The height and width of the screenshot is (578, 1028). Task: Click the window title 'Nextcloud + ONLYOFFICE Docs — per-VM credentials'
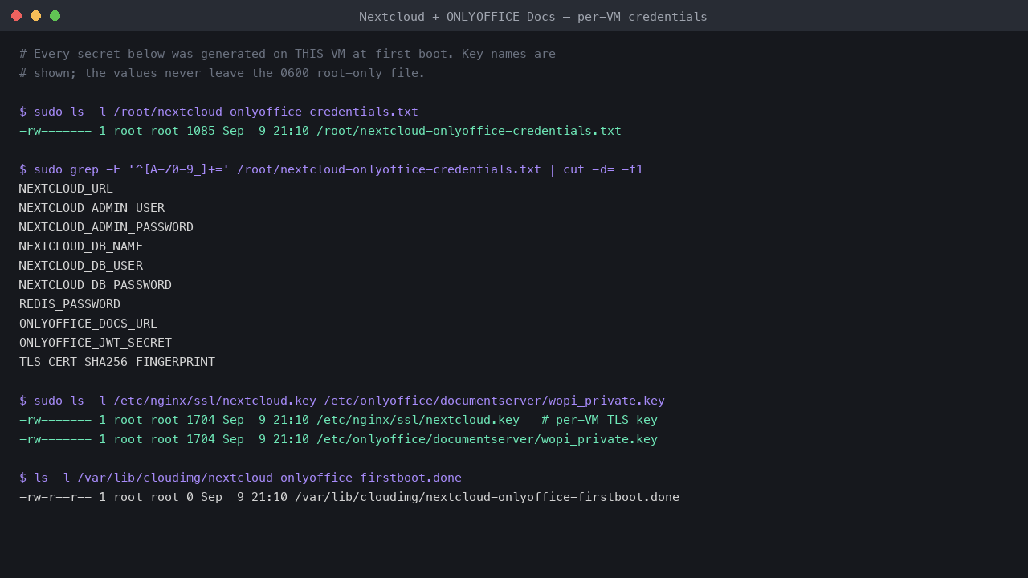click(x=533, y=17)
